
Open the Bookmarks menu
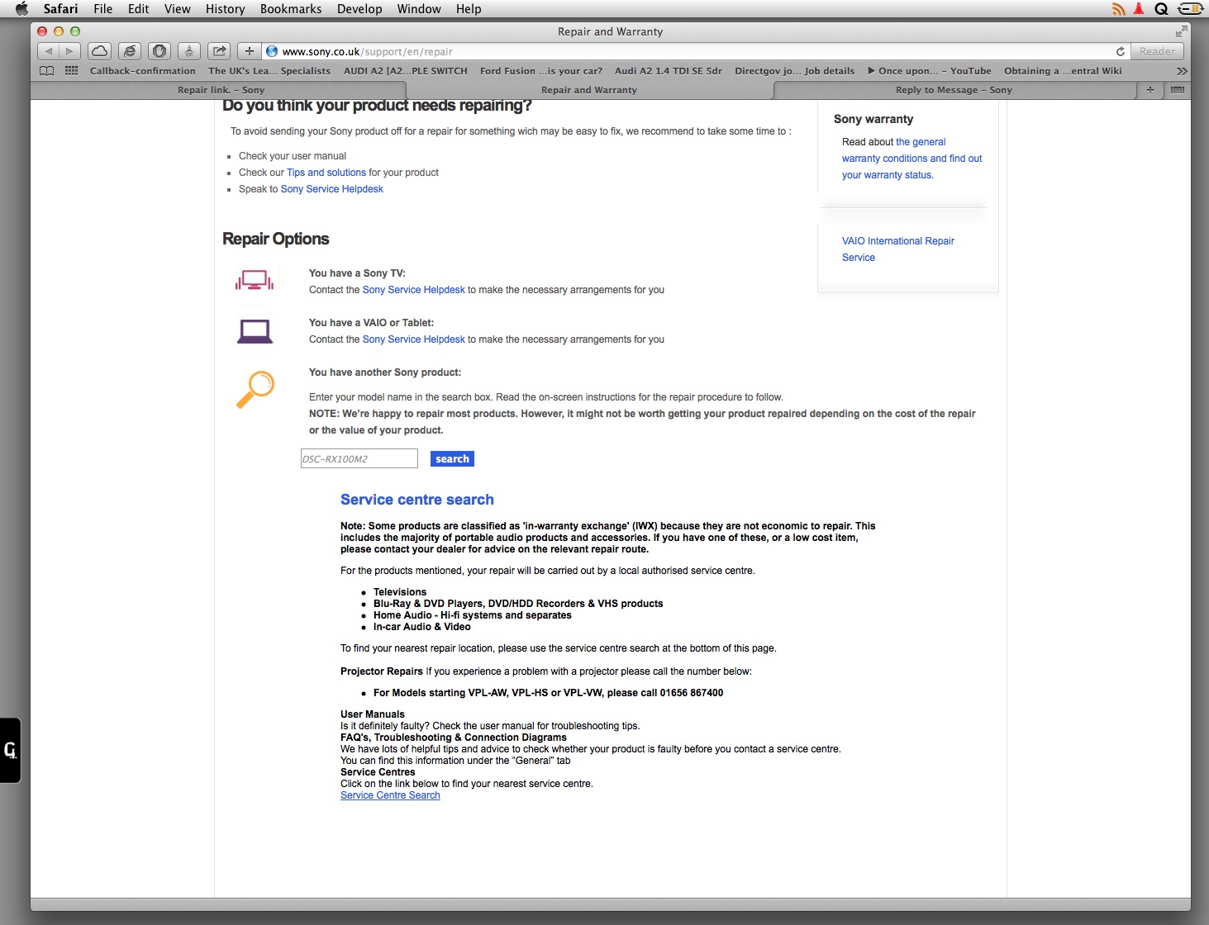291,9
